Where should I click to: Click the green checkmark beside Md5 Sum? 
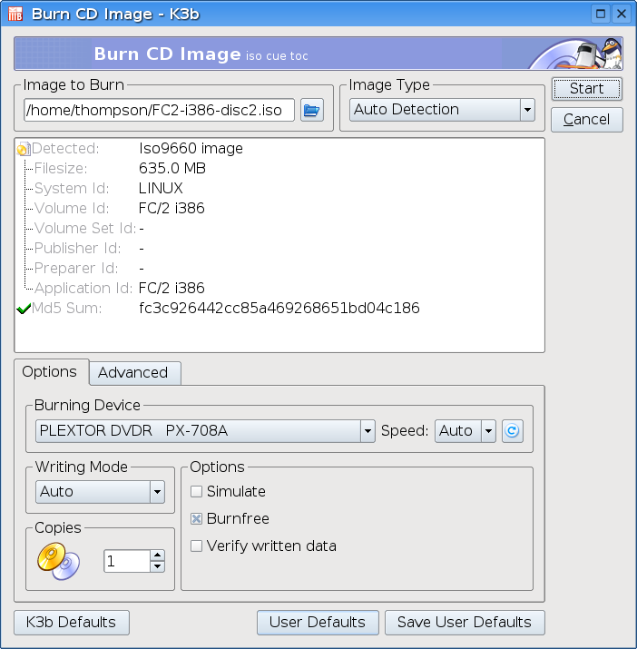click(x=24, y=309)
